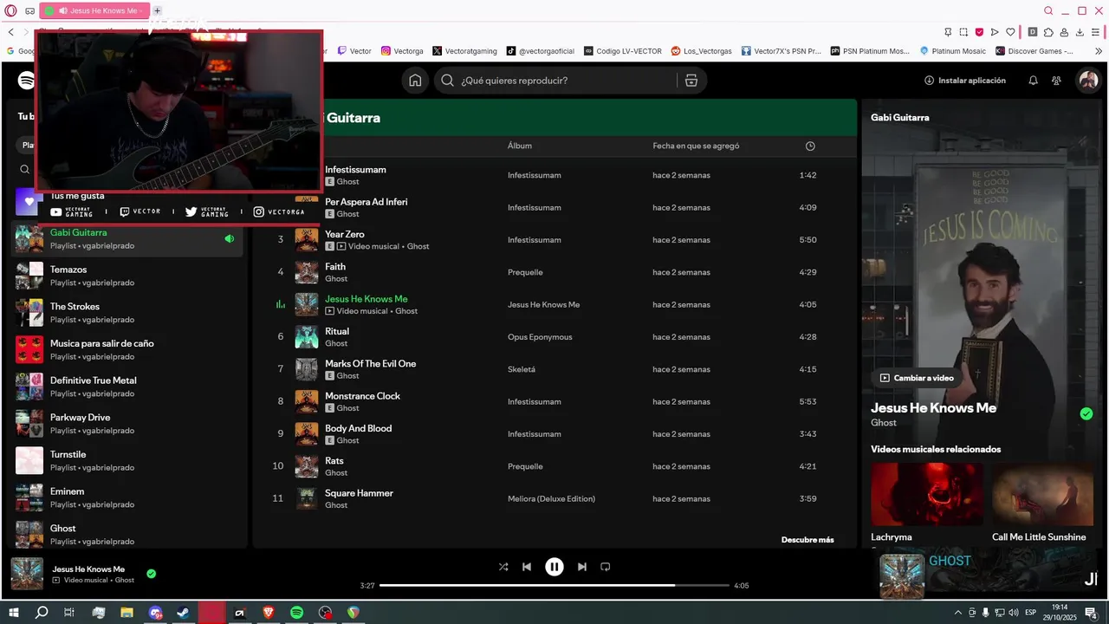Open album link Opus Eponymous
1109x624 pixels.
[x=540, y=337]
